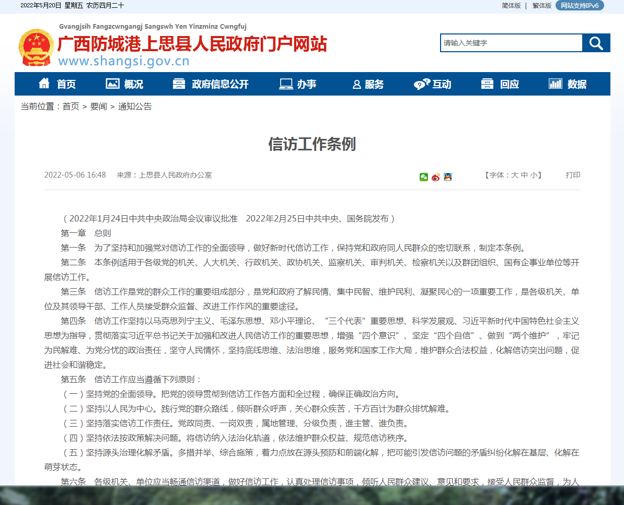Open the 回应 navigation menu
Screen dimensions: 624x505
pyautogui.click(x=510, y=84)
